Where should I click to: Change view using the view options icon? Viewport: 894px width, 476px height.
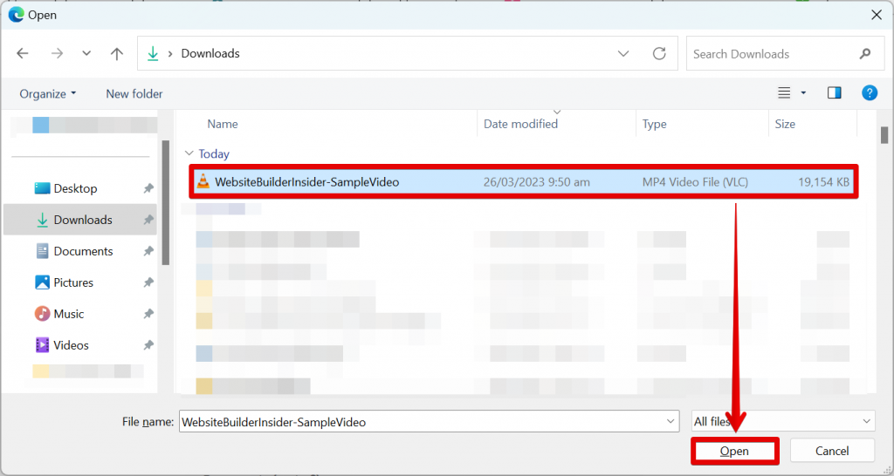785,92
